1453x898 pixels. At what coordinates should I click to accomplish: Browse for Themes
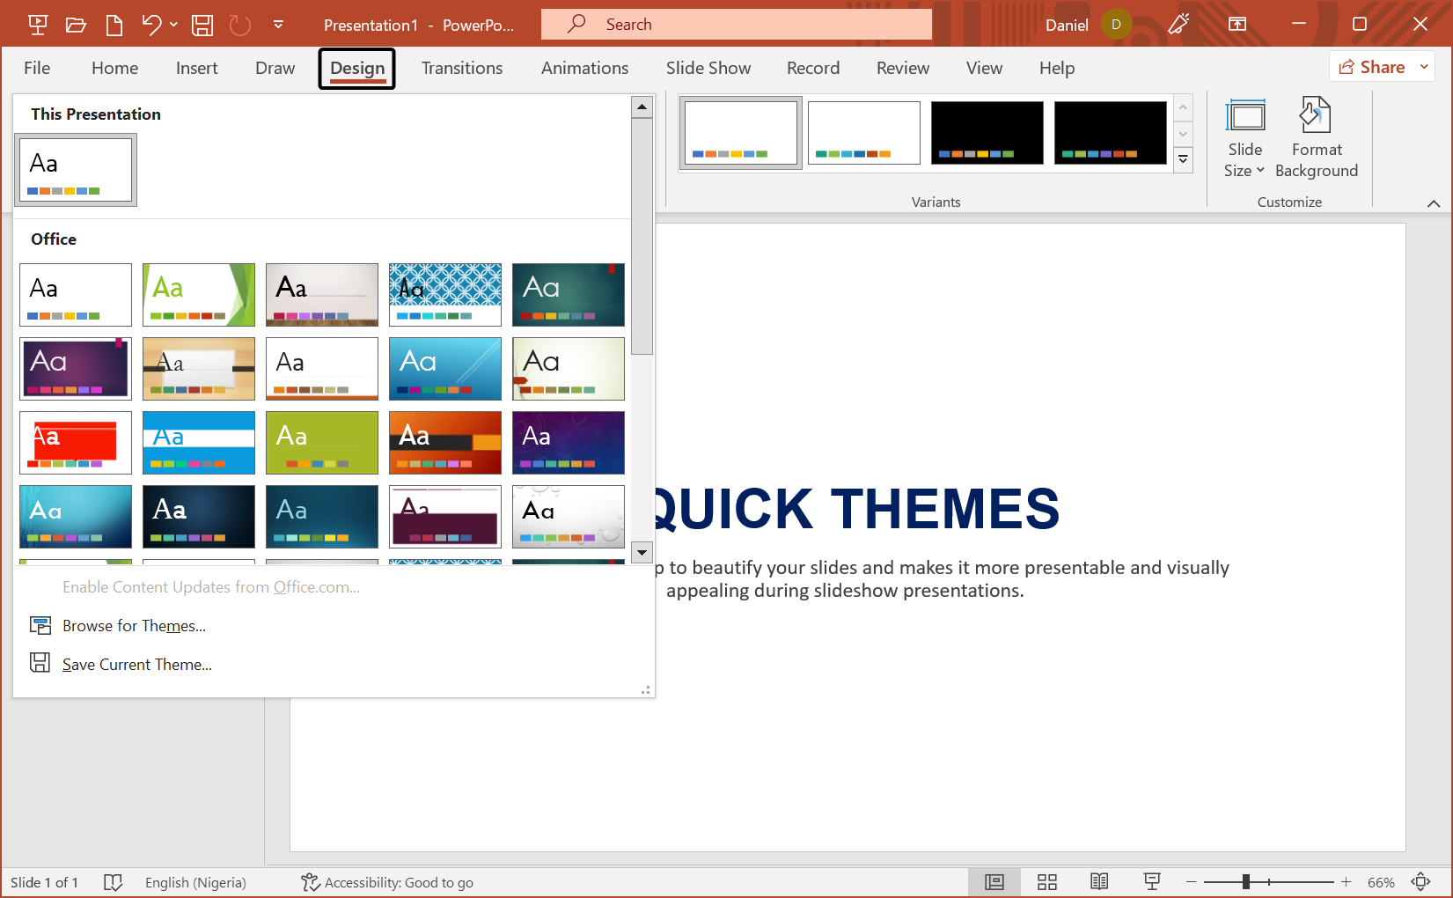(x=133, y=625)
